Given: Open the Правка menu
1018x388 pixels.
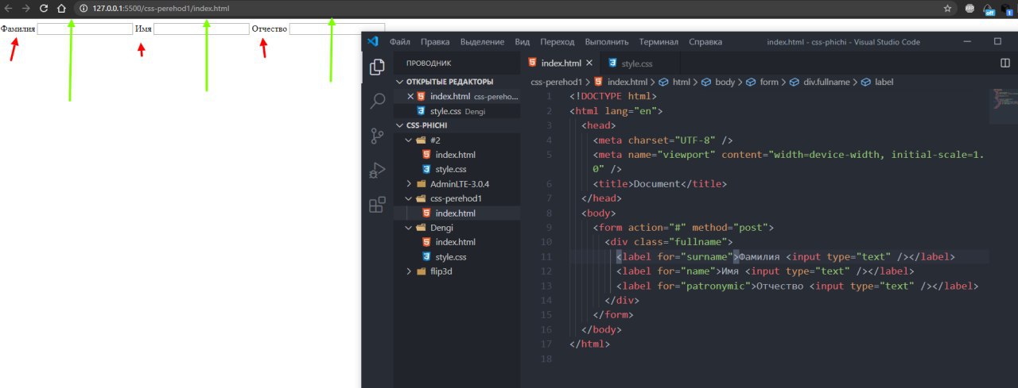Looking at the screenshot, I should coord(435,42).
